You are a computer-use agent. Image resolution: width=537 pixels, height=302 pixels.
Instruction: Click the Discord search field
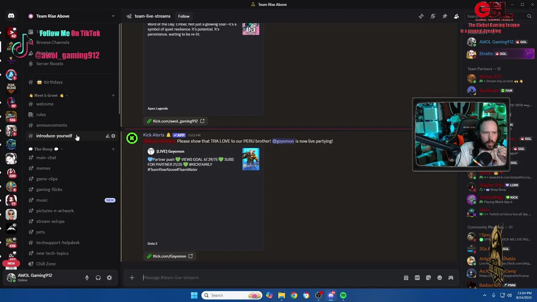coord(498,16)
